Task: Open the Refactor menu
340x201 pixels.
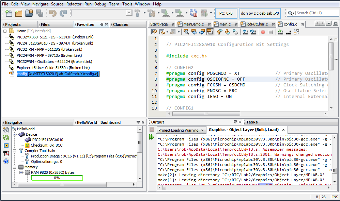Action: pos(74,4)
